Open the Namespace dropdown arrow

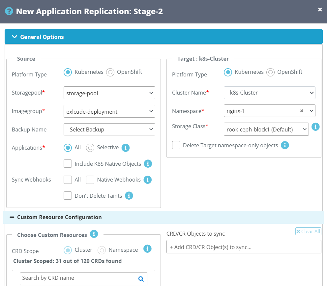click(312, 111)
